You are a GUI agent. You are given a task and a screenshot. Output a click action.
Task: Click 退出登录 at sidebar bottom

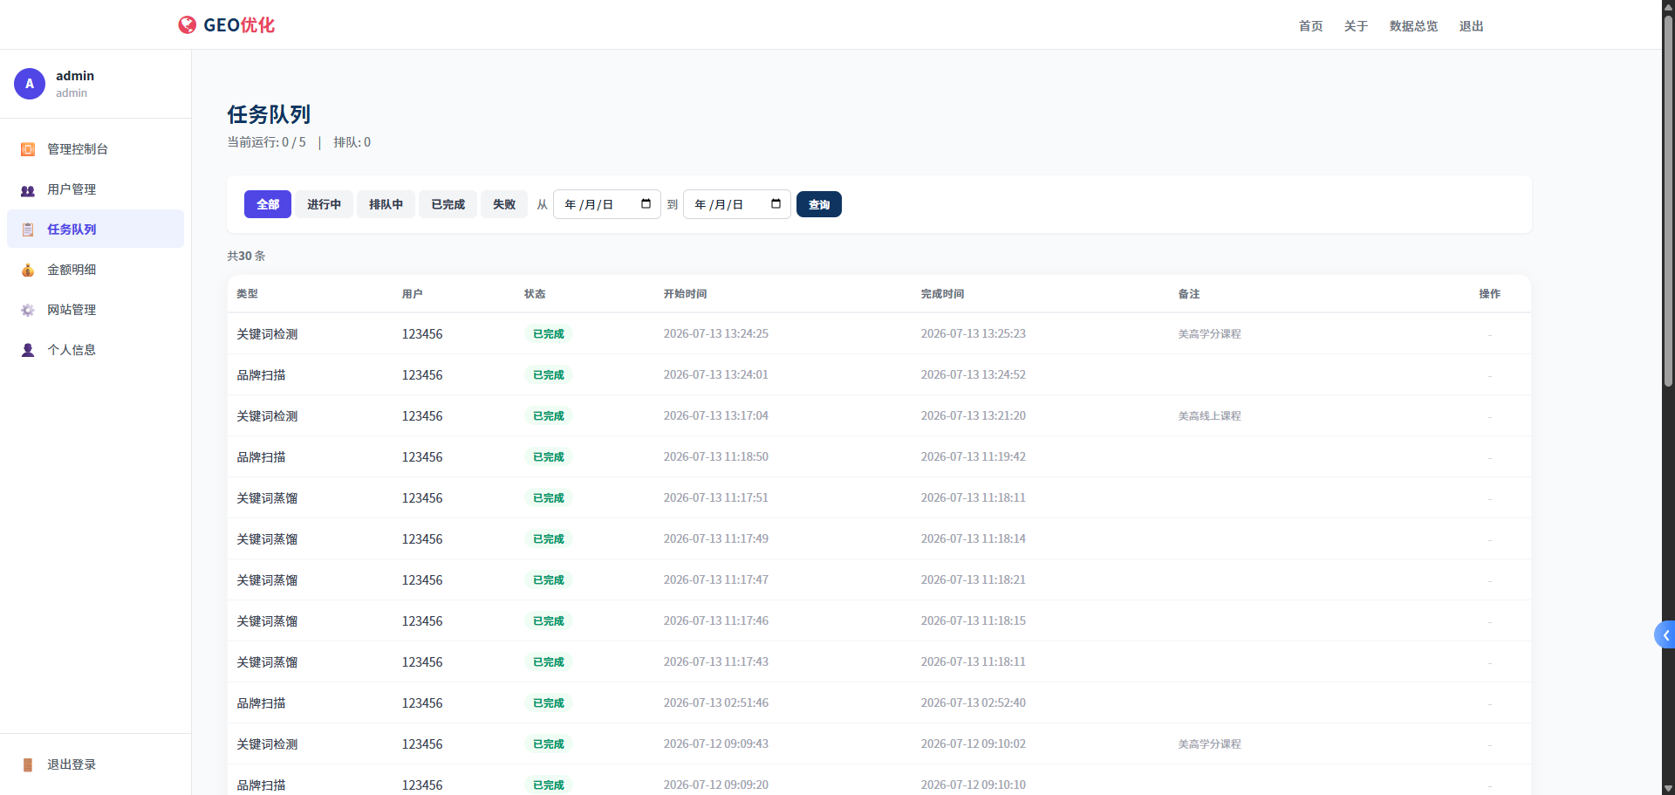point(96,764)
